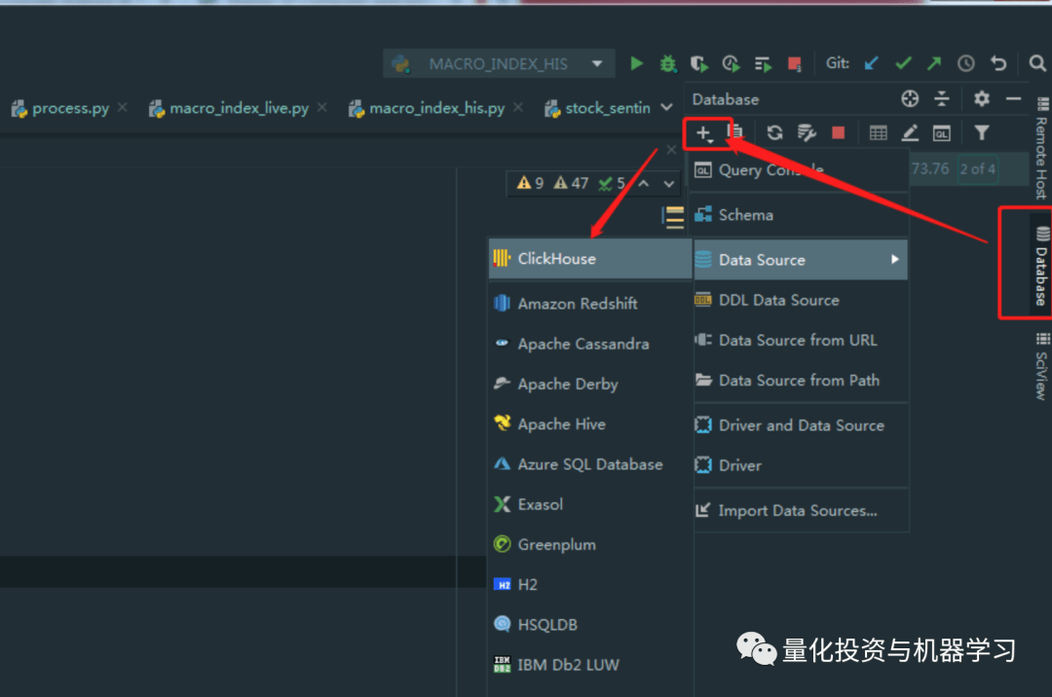Screen dimensions: 1052x697
Task: Open the inspection warnings summary widget
Action: pos(570,183)
